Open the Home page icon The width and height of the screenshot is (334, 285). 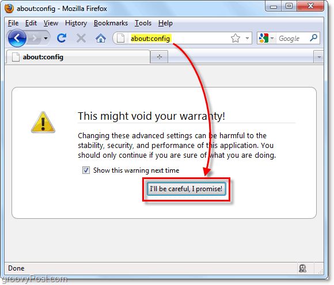click(x=101, y=39)
